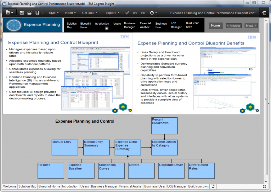Select Introduction in the black navigation bar
Viewport: 271px width, 192px height.
tap(102, 24)
